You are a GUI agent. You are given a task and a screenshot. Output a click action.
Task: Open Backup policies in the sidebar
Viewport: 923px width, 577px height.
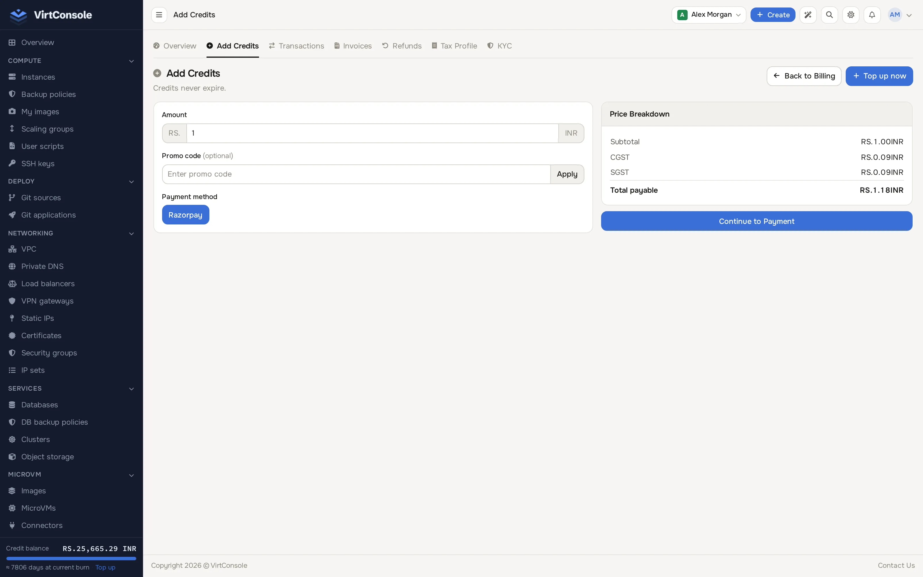(x=71, y=94)
